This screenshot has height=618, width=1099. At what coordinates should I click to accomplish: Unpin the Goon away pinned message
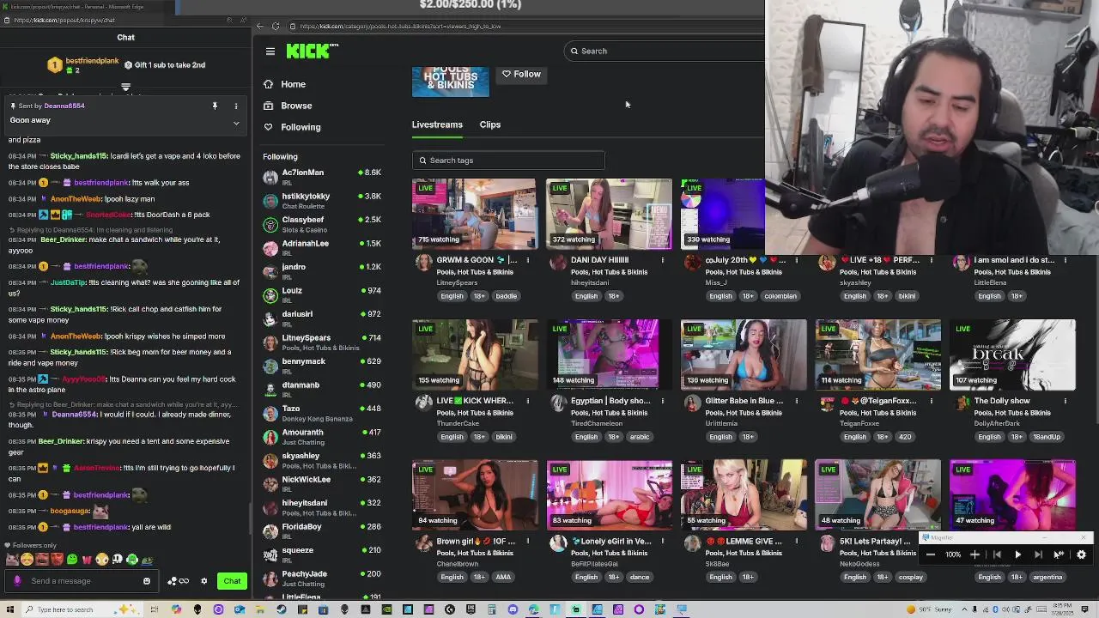click(215, 106)
